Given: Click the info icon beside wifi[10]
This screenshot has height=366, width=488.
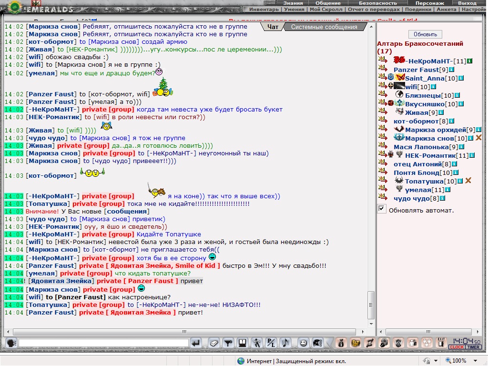Looking at the screenshot, I should click(433, 87).
